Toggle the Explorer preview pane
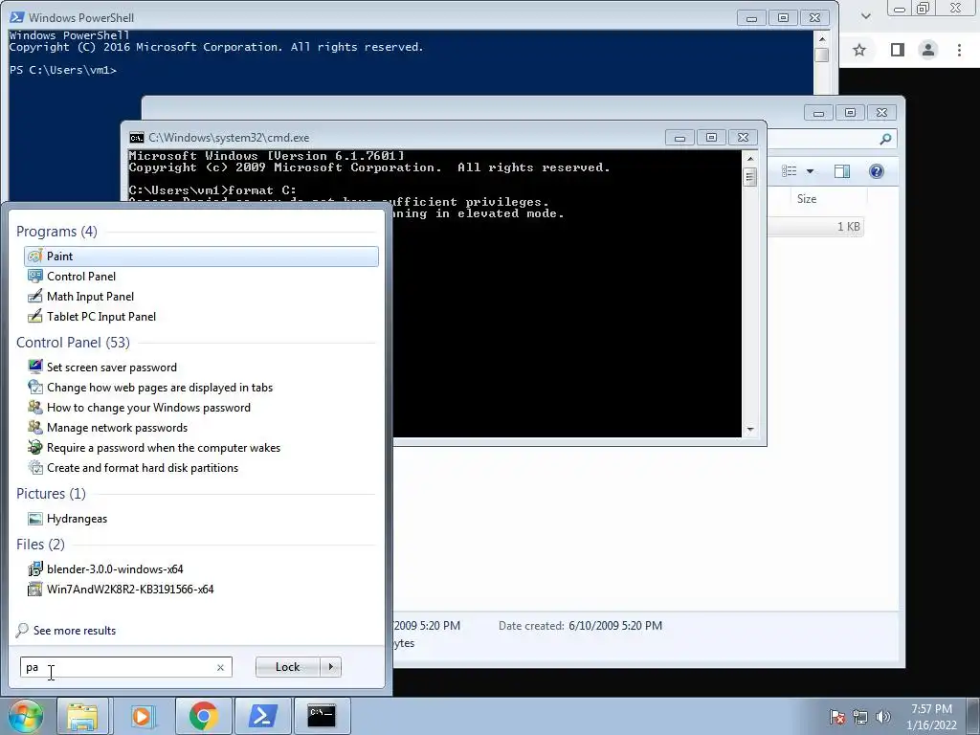980x735 pixels. click(842, 171)
